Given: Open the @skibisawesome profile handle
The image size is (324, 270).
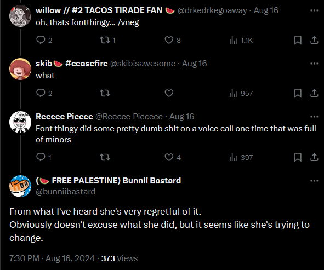Looking at the screenshot, I should tap(143, 64).
